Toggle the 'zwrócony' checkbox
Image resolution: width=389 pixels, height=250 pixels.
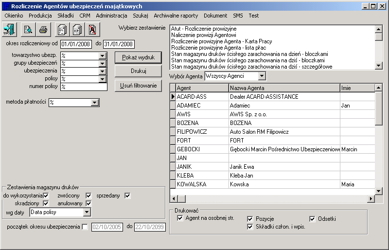(88, 196)
